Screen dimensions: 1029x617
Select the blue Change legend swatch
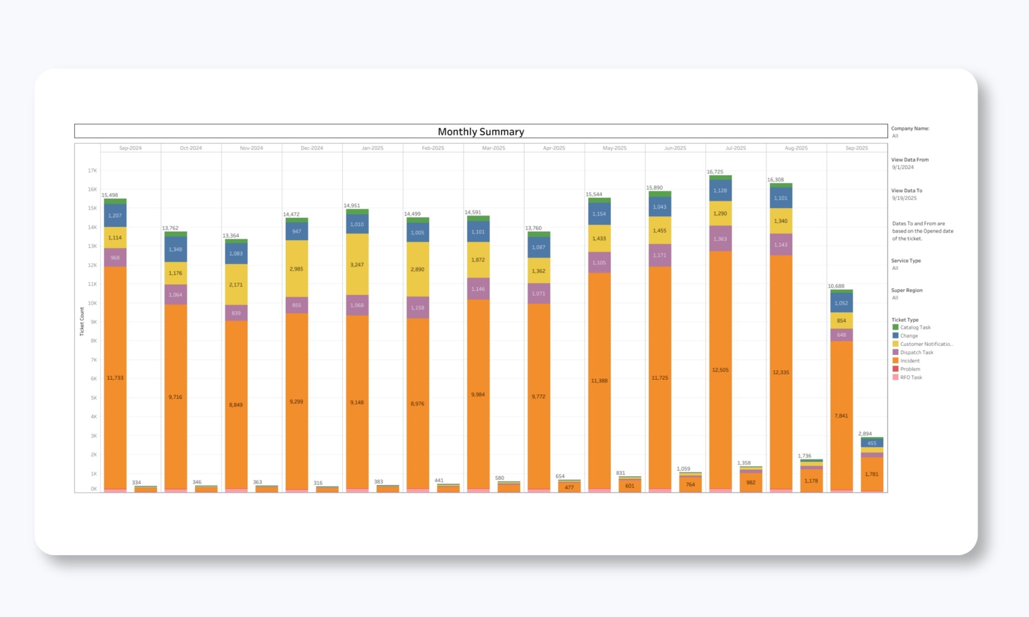click(x=895, y=335)
